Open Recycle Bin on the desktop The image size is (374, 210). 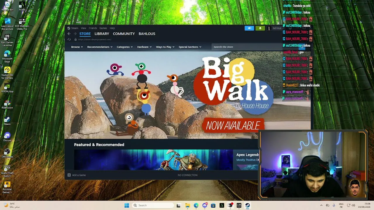(x=7, y=6)
